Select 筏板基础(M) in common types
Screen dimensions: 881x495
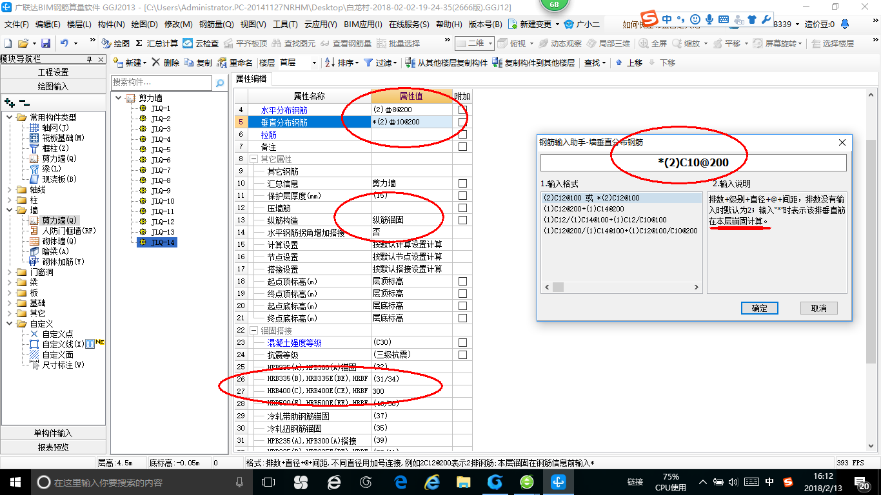pos(57,138)
